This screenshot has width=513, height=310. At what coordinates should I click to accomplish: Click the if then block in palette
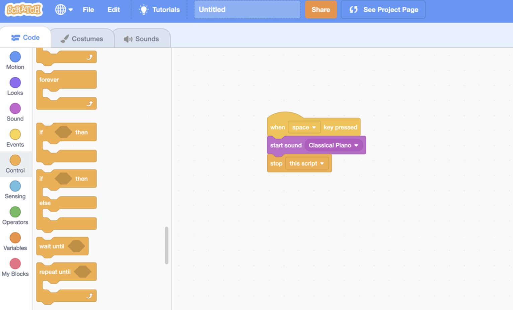pos(66,132)
